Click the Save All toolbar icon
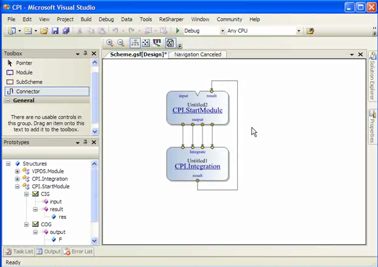Viewport: 378px width, 267px height. (x=66, y=31)
